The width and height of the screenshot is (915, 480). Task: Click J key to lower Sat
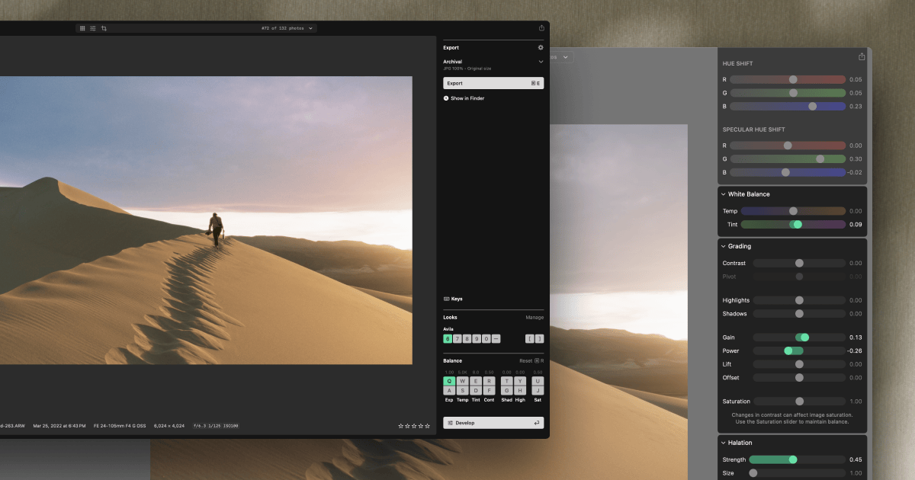[x=538, y=390]
